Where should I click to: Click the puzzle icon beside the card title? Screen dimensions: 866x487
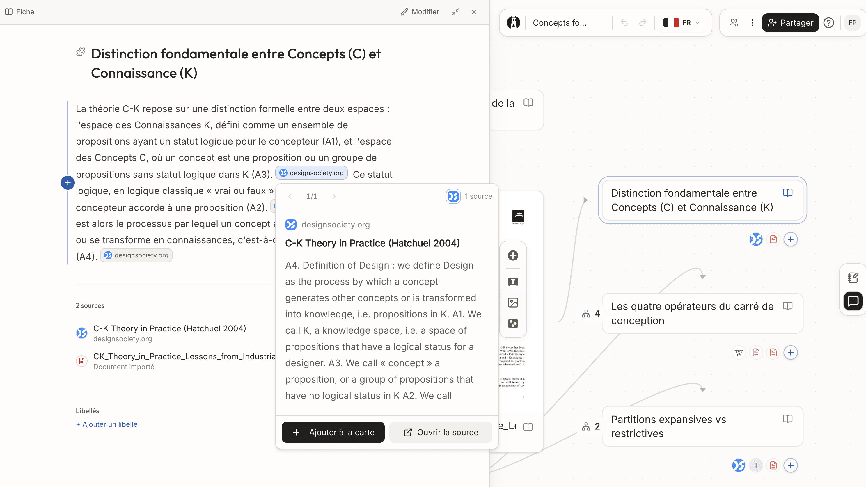pyautogui.click(x=80, y=52)
